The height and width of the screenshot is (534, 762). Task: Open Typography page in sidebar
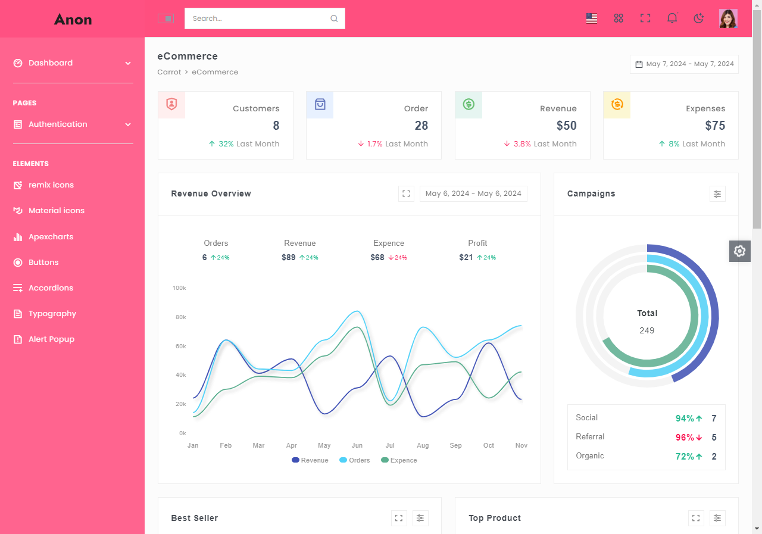52,314
